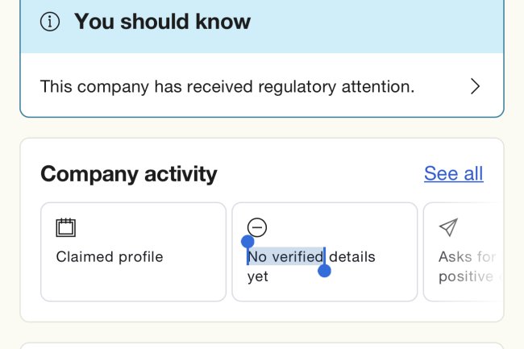
Task: Click the word regulatory in the notice
Action: 222,86
